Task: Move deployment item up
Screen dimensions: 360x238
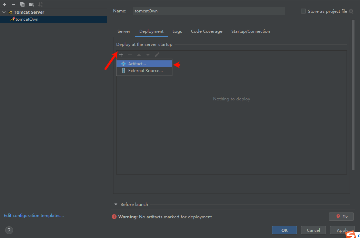Action: (x=139, y=55)
